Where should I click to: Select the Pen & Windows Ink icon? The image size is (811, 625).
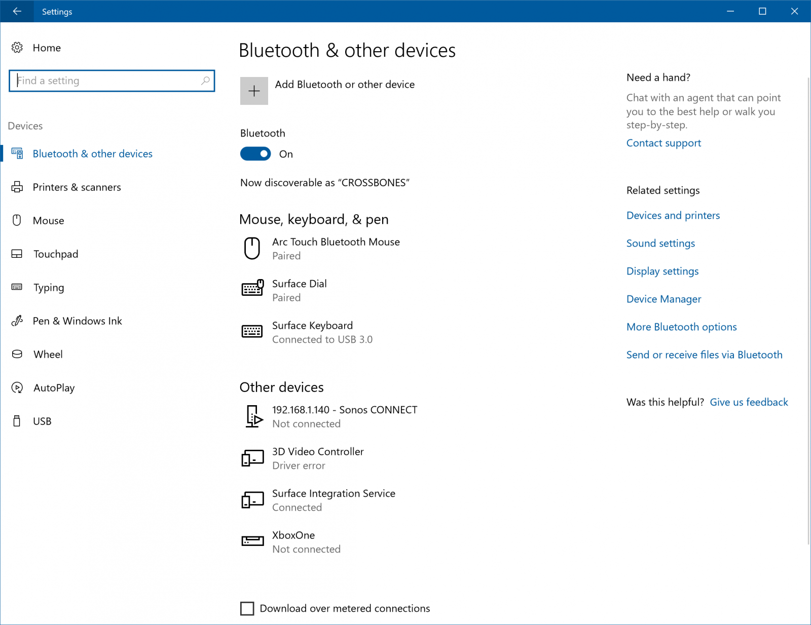[17, 321]
